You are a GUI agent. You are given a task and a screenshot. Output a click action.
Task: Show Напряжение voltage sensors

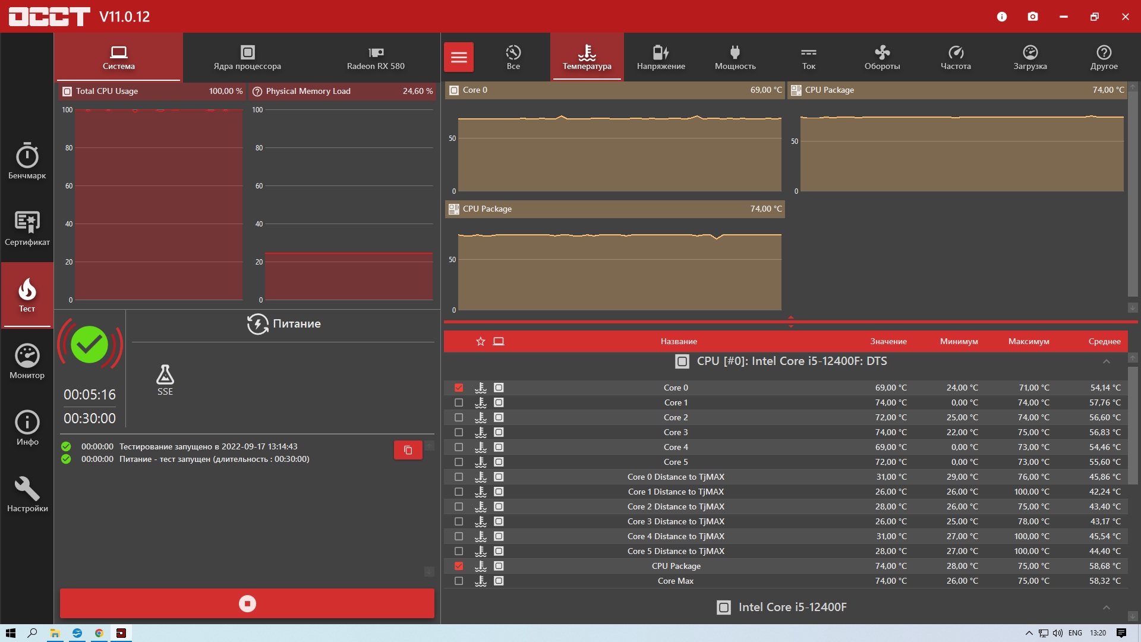coord(661,57)
